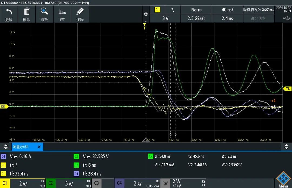Open the Norm trigger mode selector

196,10
